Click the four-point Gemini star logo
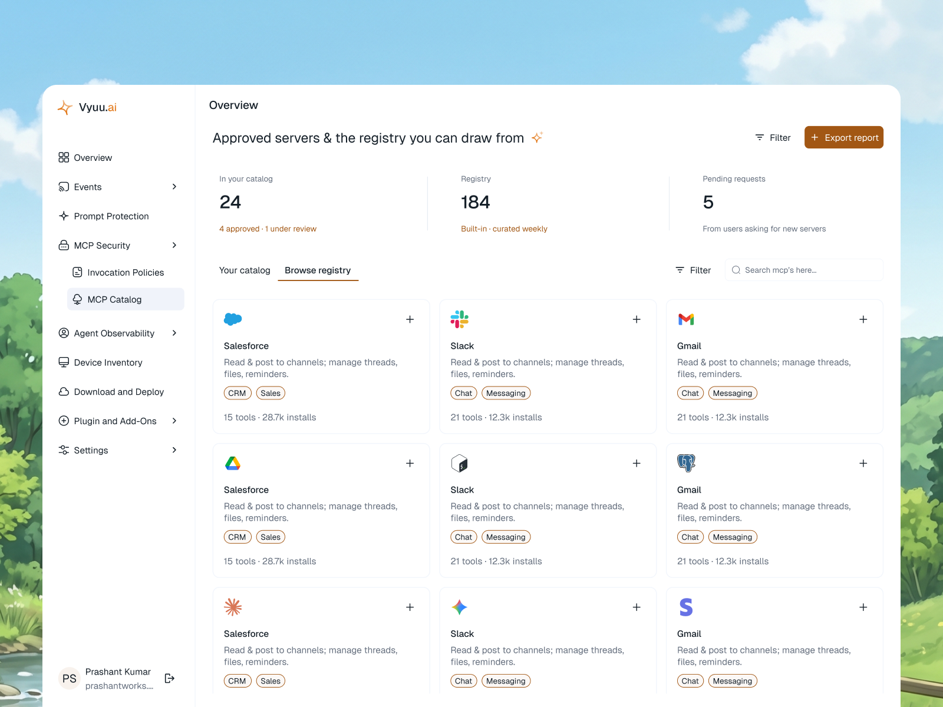The width and height of the screenshot is (943, 707). click(460, 607)
